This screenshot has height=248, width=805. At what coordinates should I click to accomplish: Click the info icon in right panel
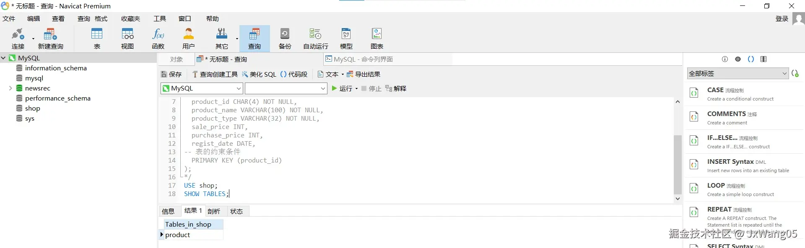[725, 59]
